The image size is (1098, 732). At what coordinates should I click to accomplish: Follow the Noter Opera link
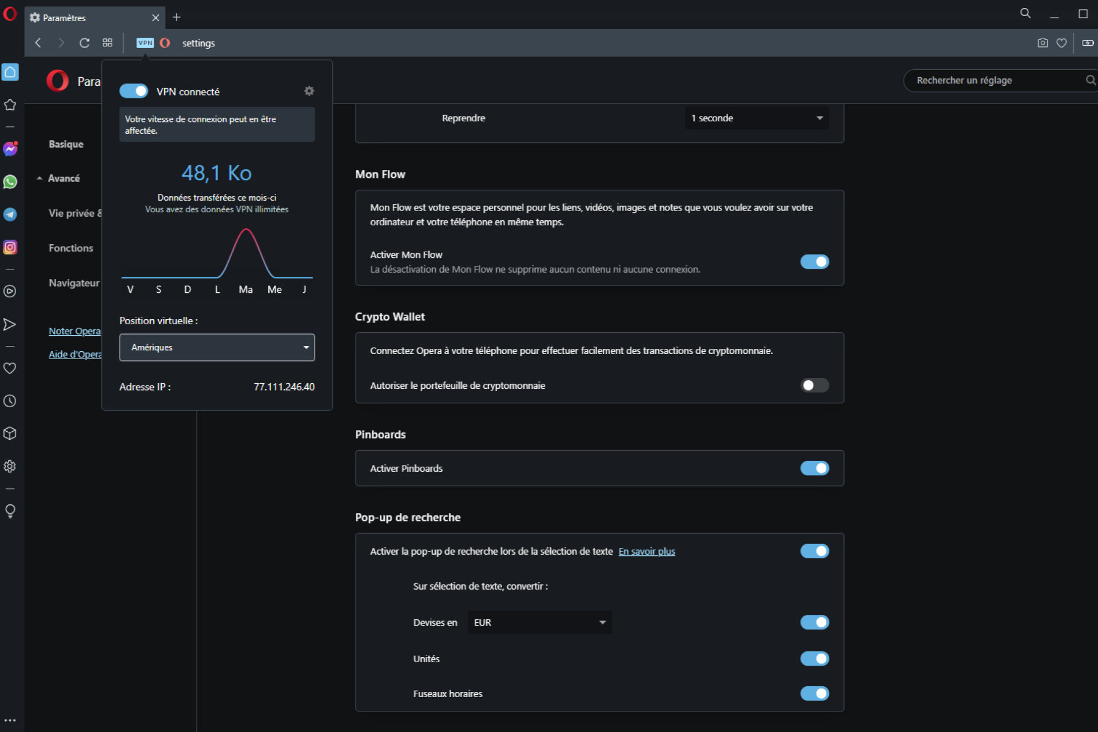(x=74, y=331)
